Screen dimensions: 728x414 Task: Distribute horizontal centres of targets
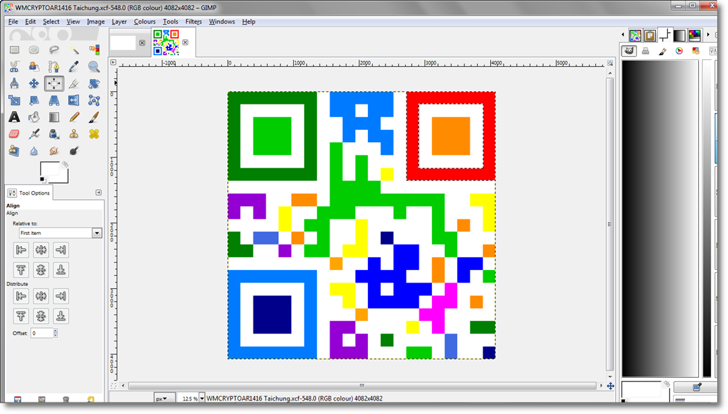point(41,296)
